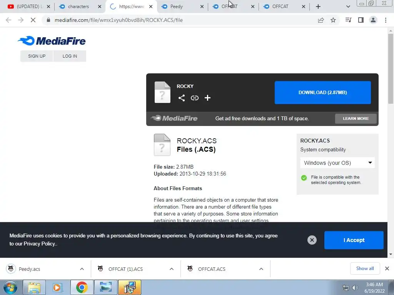Click the taskbar clock showing 3:46 AM

point(374,288)
